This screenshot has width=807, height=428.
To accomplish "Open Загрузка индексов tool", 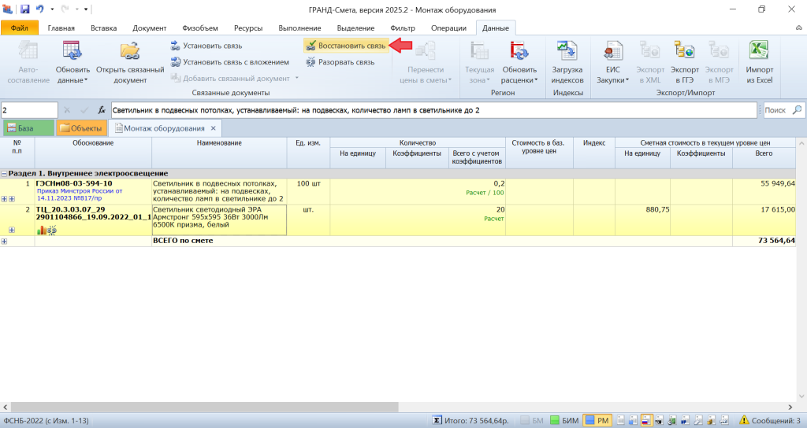I will click(567, 63).
